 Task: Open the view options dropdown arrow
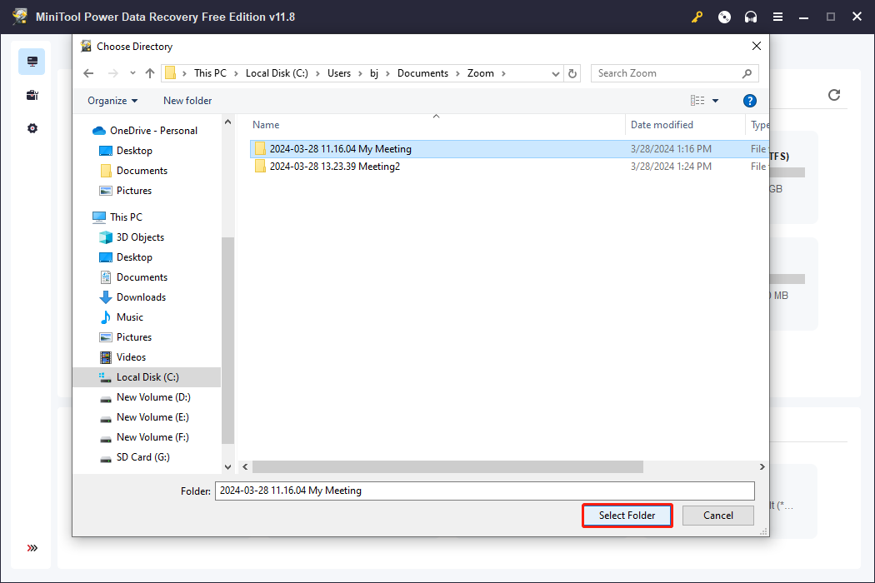[715, 101]
